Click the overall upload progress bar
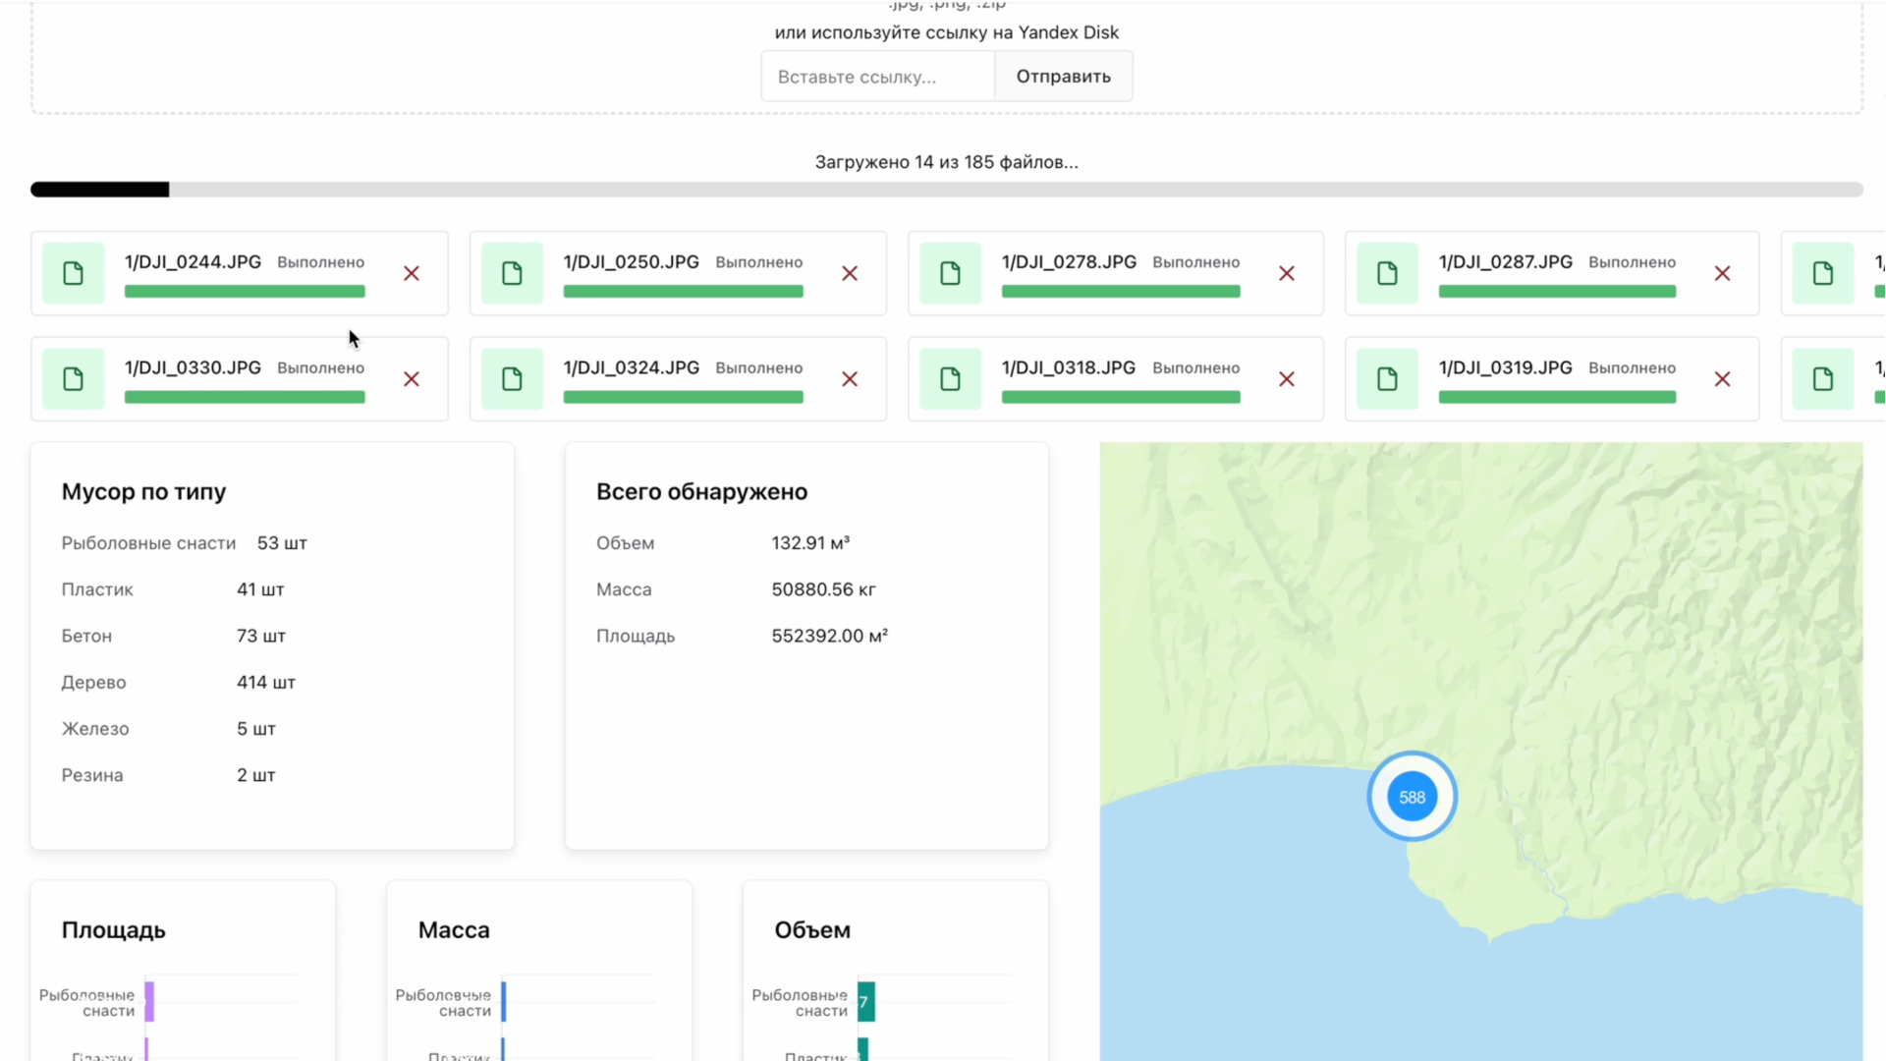Viewport: 1886px width, 1061px height. (946, 190)
